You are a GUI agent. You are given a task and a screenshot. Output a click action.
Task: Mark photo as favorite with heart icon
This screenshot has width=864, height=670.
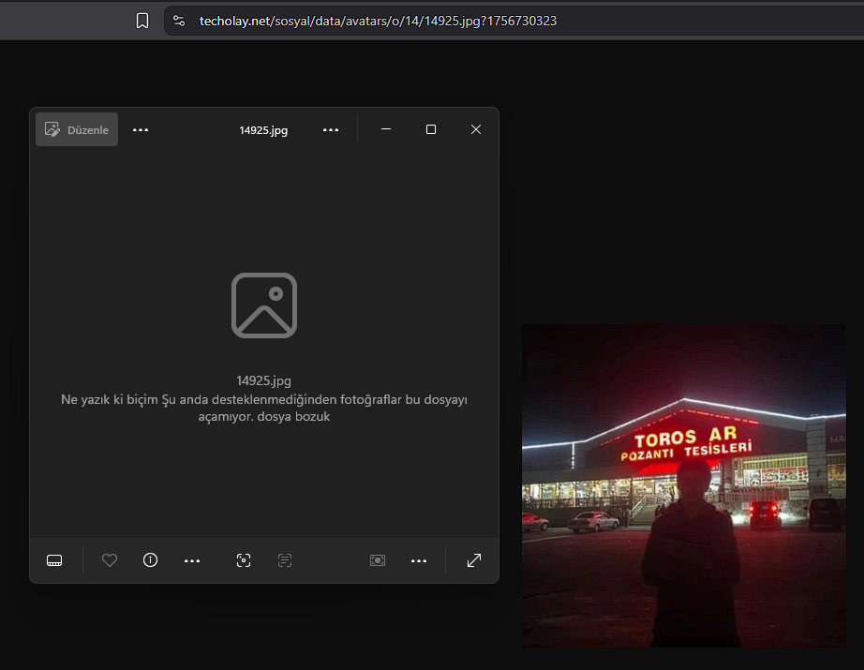110,560
